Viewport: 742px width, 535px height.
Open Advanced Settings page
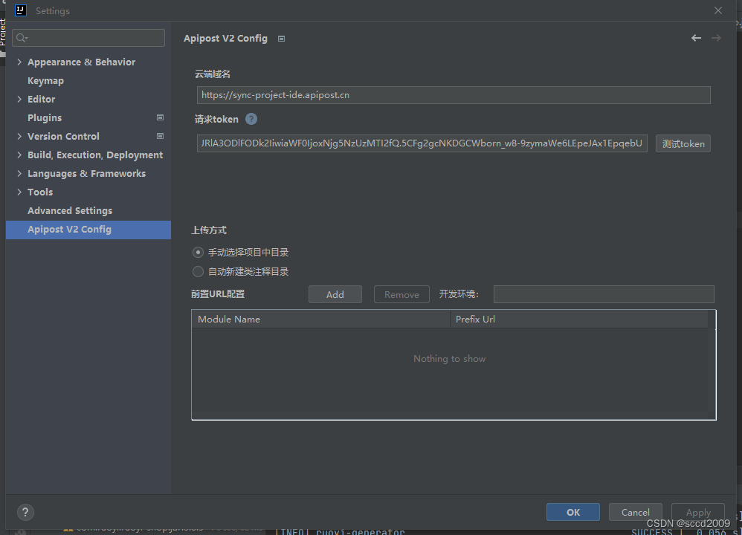tap(70, 210)
